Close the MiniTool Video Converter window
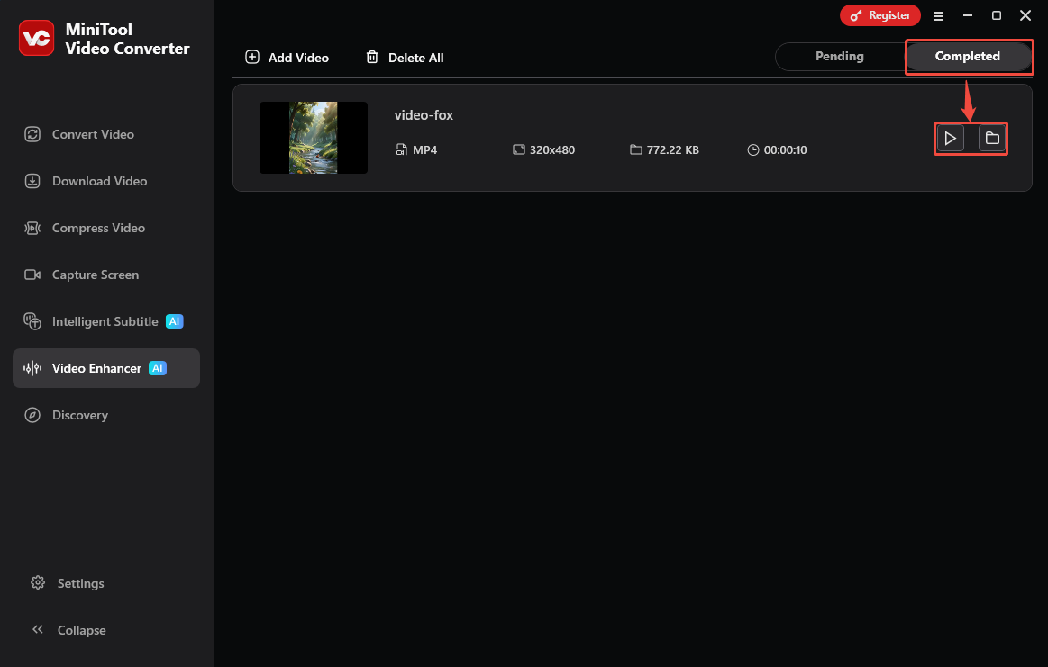 [x=1025, y=15]
